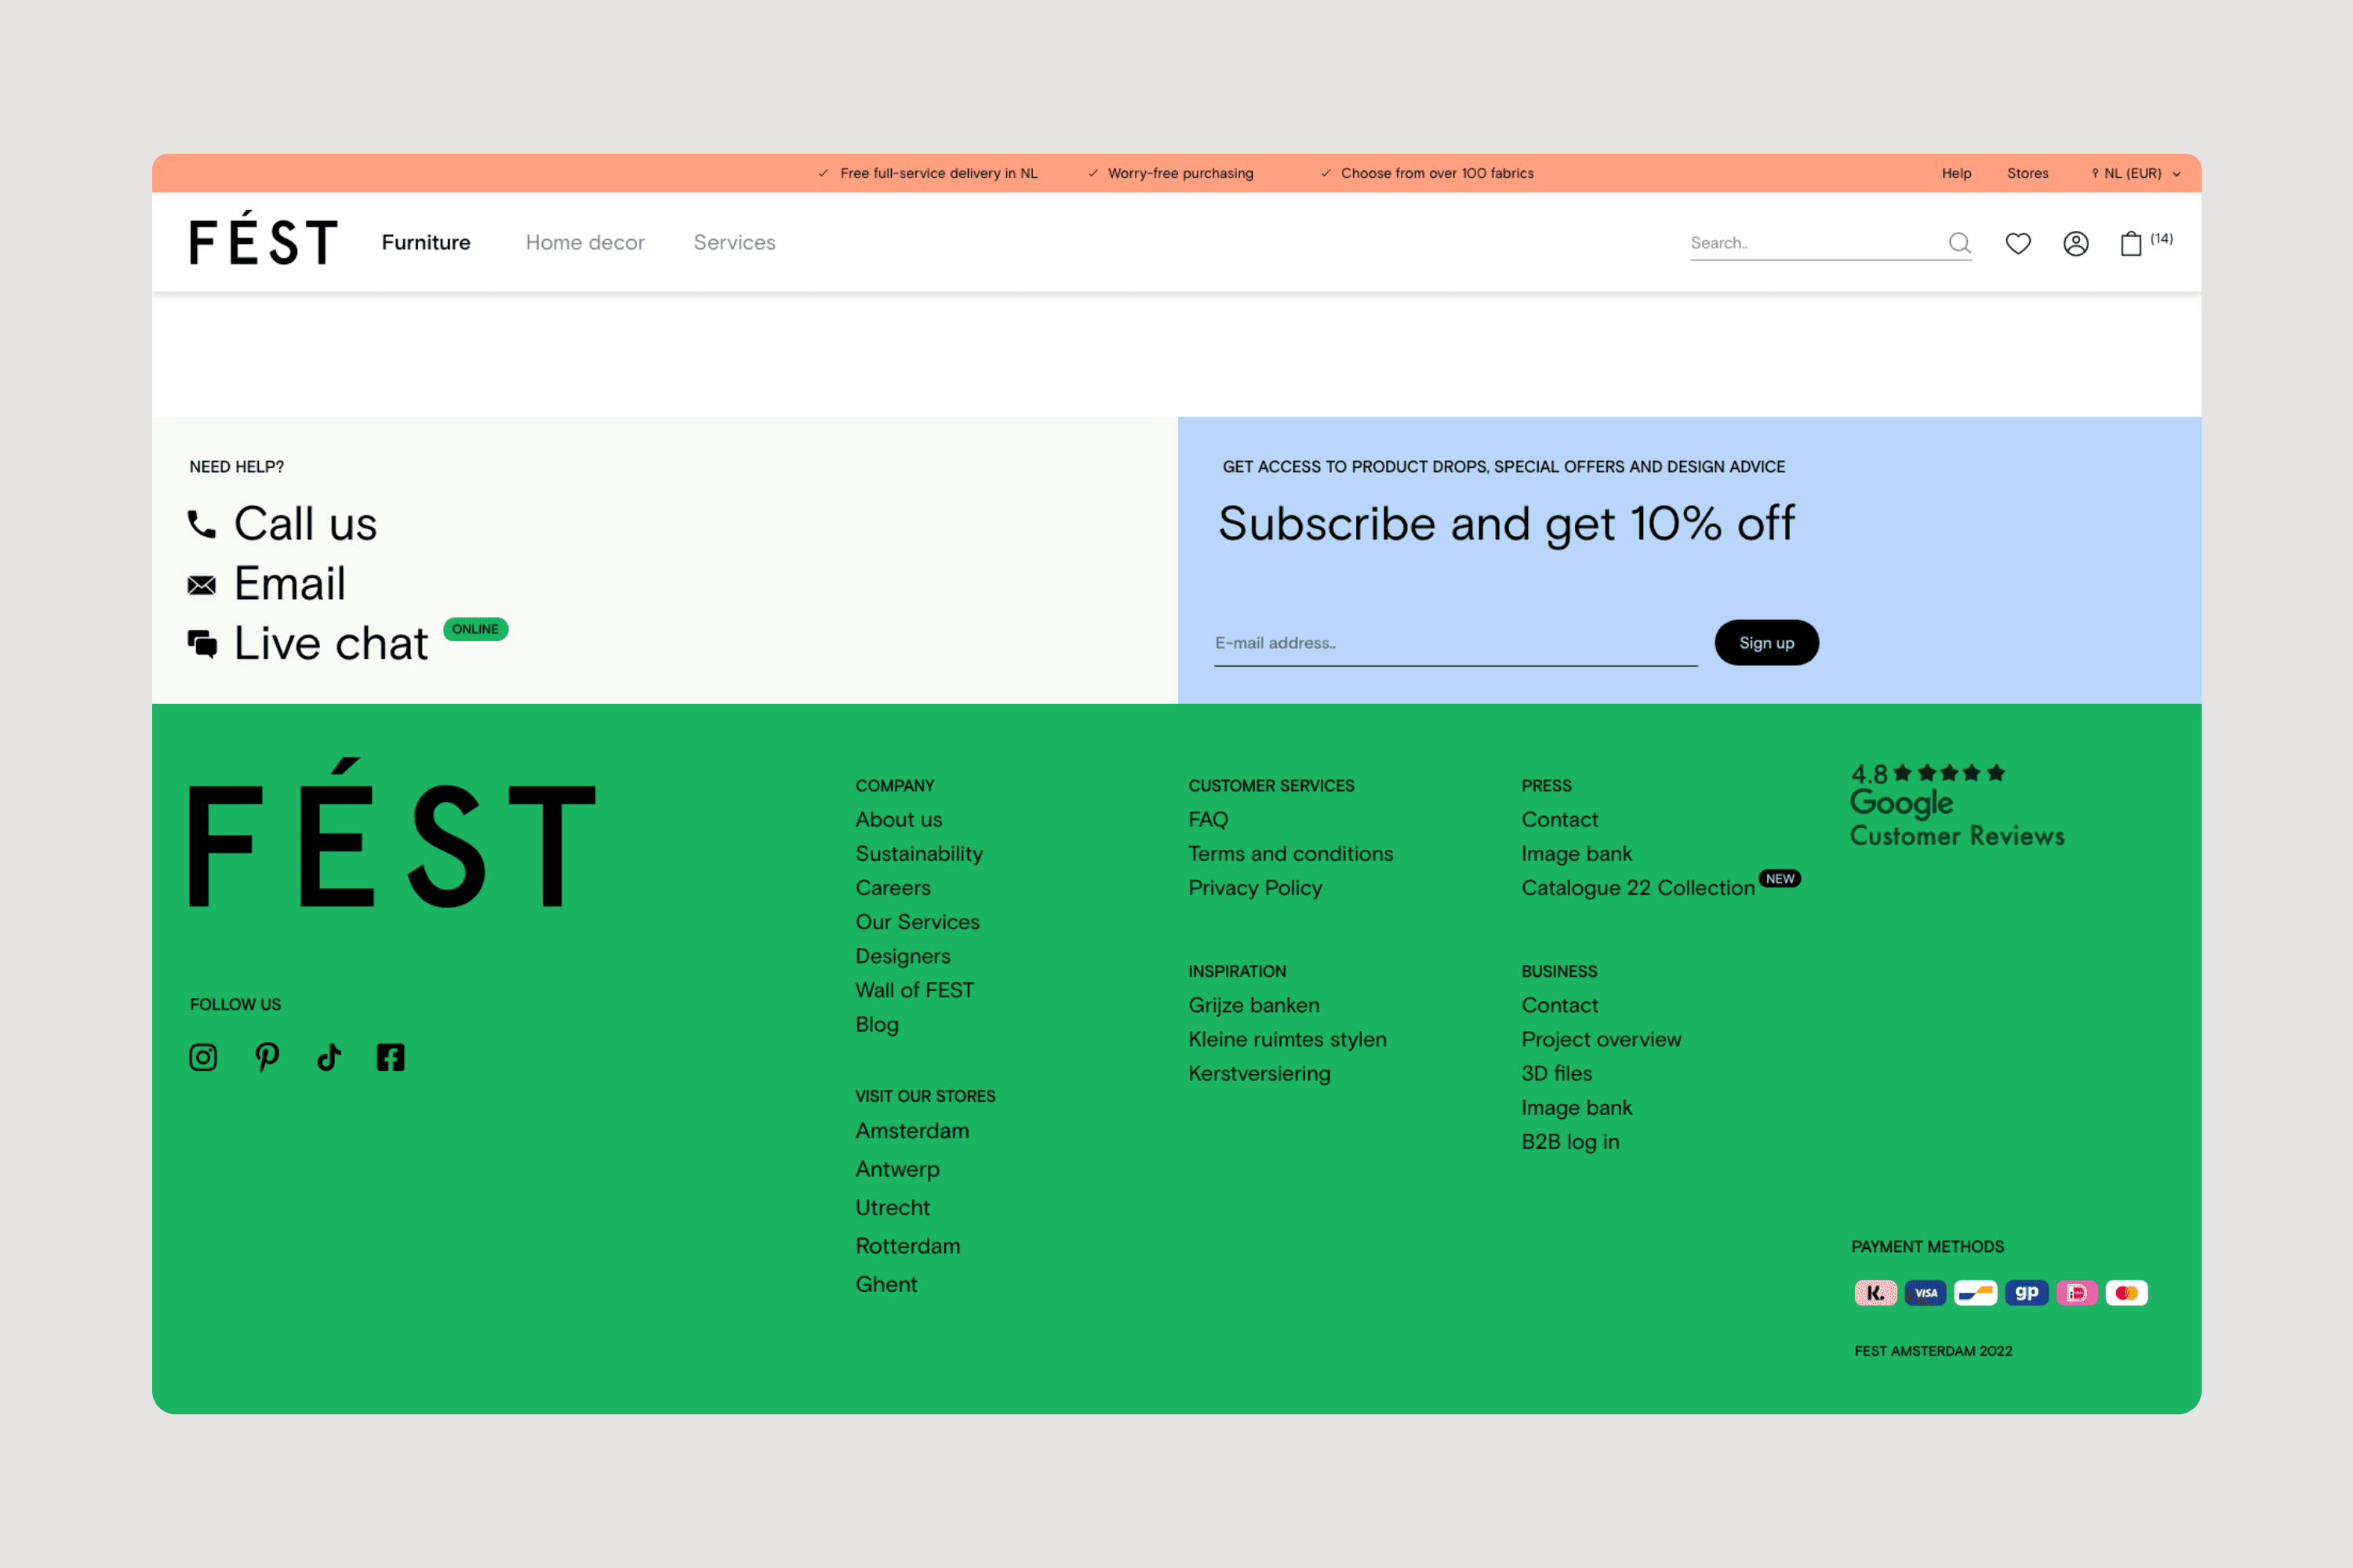
Task: Visit the Utrecht store link
Action: pos(893,1207)
